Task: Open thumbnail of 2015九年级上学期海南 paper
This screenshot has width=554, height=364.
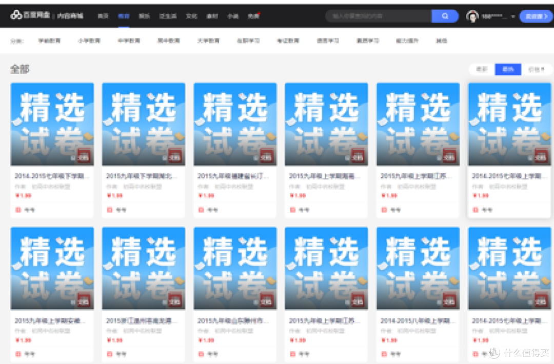Action: pyautogui.click(x=326, y=124)
